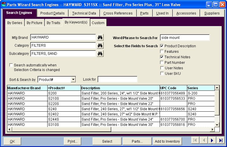Switch to the Product Details tab

click(x=53, y=13)
